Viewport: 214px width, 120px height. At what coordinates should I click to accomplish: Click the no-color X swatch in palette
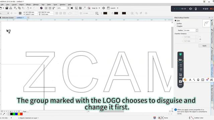pos(9,114)
